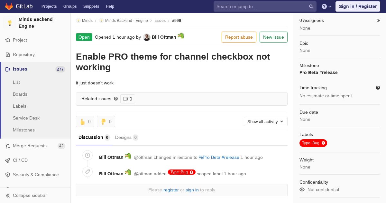
Task: Open the Help top menu item
Action: [110, 6]
